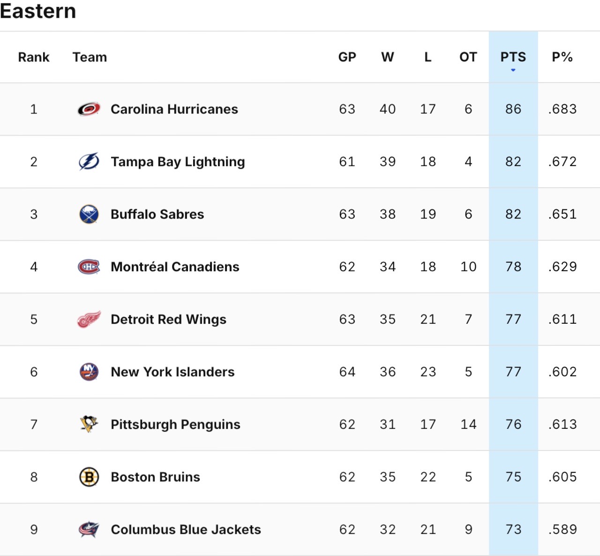600x556 pixels.
Task: Click the Carolina Hurricanes logo icon
Action: click(89, 109)
